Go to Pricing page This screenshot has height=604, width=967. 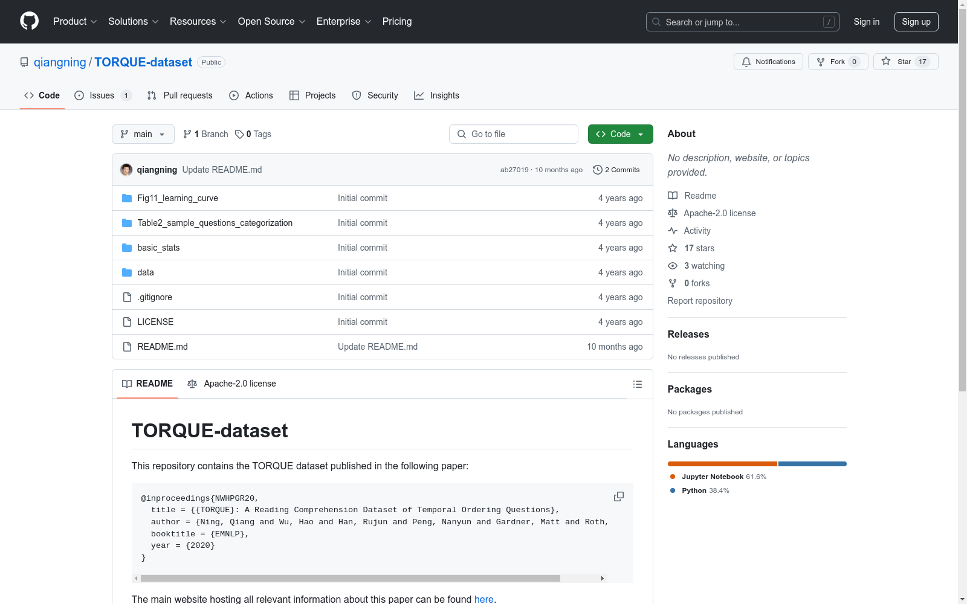[x=397, y=22]
